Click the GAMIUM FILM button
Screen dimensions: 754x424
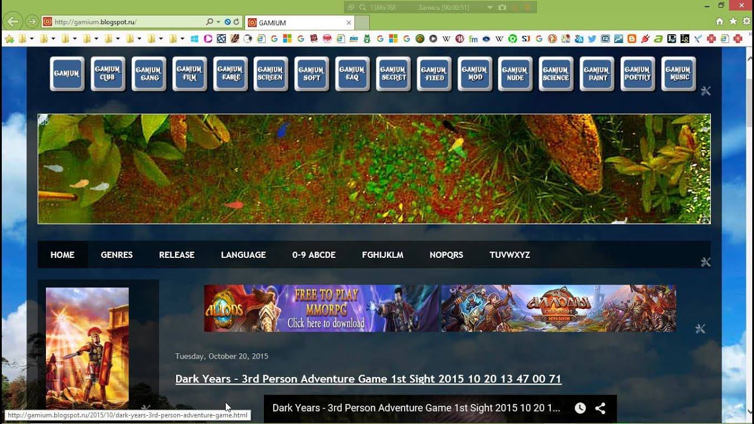tap(189, 74)
